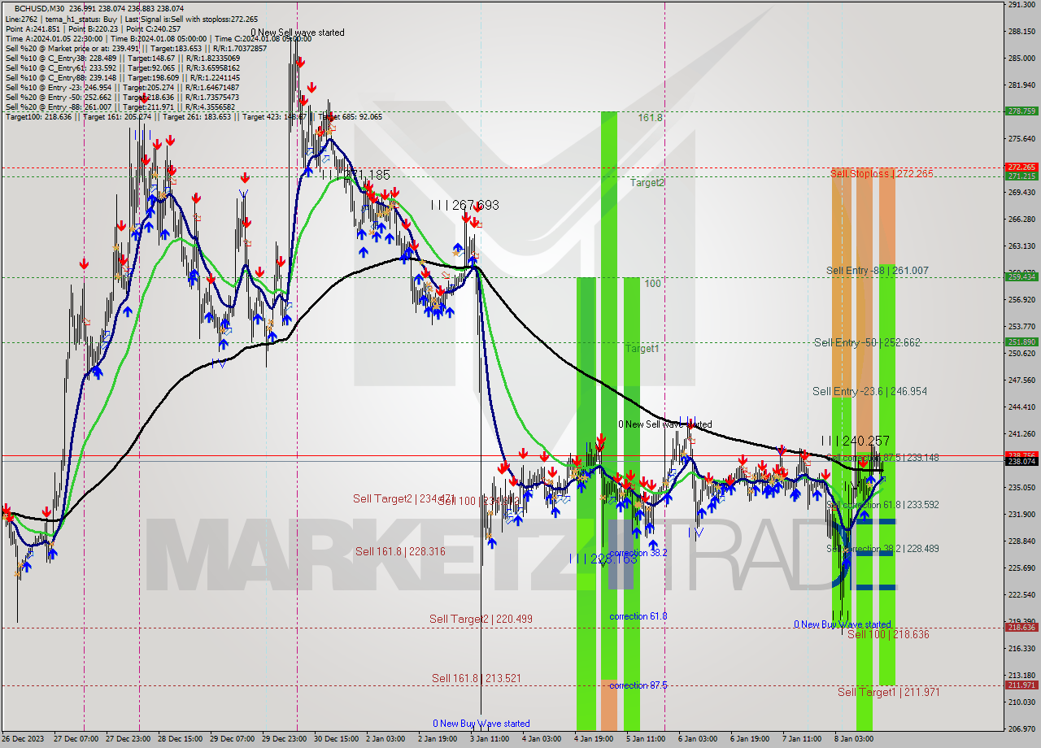Screen dimensions: 1041x748
Task: Click the 206.970 price scale value
Action: 1021,728
